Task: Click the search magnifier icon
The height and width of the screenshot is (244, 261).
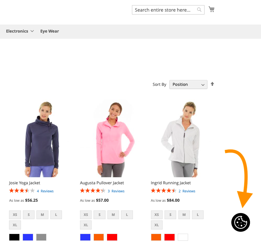Action: 199,10
